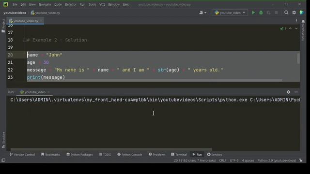Open the Project tool window sidebar icon
Viewport: 310px width, 174px height.
tap(3, 26)
